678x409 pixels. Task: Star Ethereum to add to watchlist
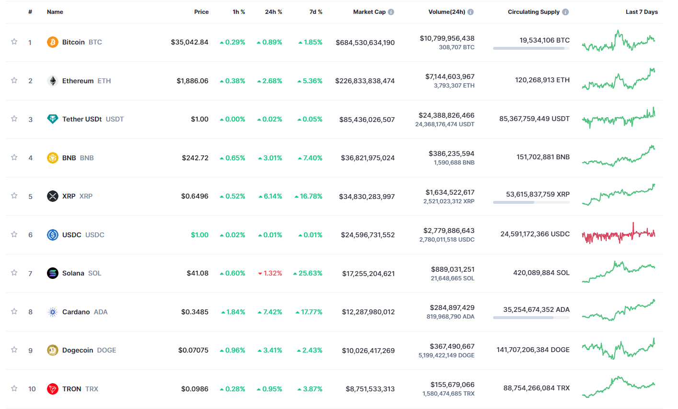[14, 80]
